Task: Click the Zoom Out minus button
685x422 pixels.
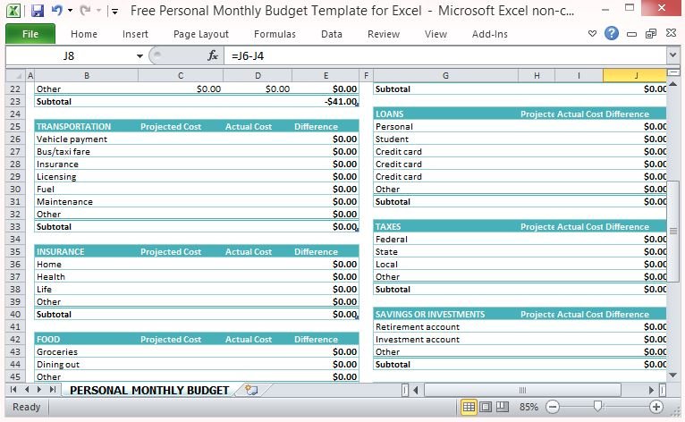Action: coord(553,407)
